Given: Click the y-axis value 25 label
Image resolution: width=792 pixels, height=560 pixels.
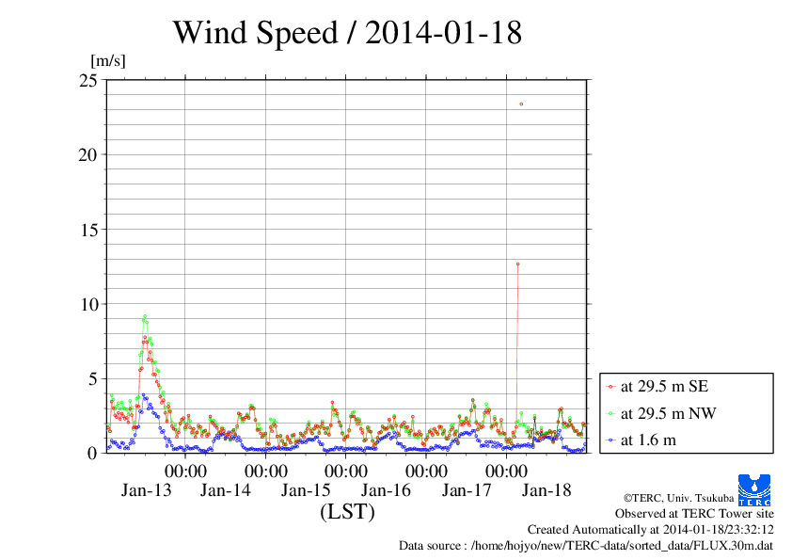Looking at the screenshot, I should [87, 80].
